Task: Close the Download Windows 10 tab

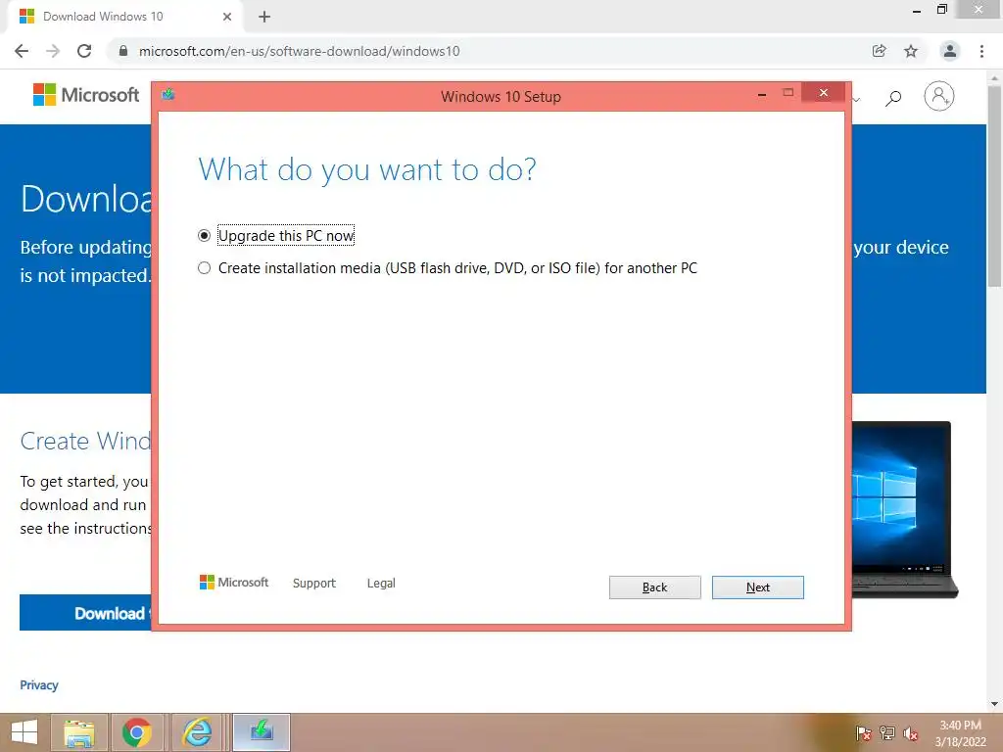Action: [227, 17]
